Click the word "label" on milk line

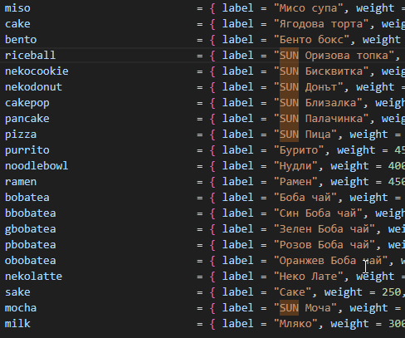click(238, 324)
